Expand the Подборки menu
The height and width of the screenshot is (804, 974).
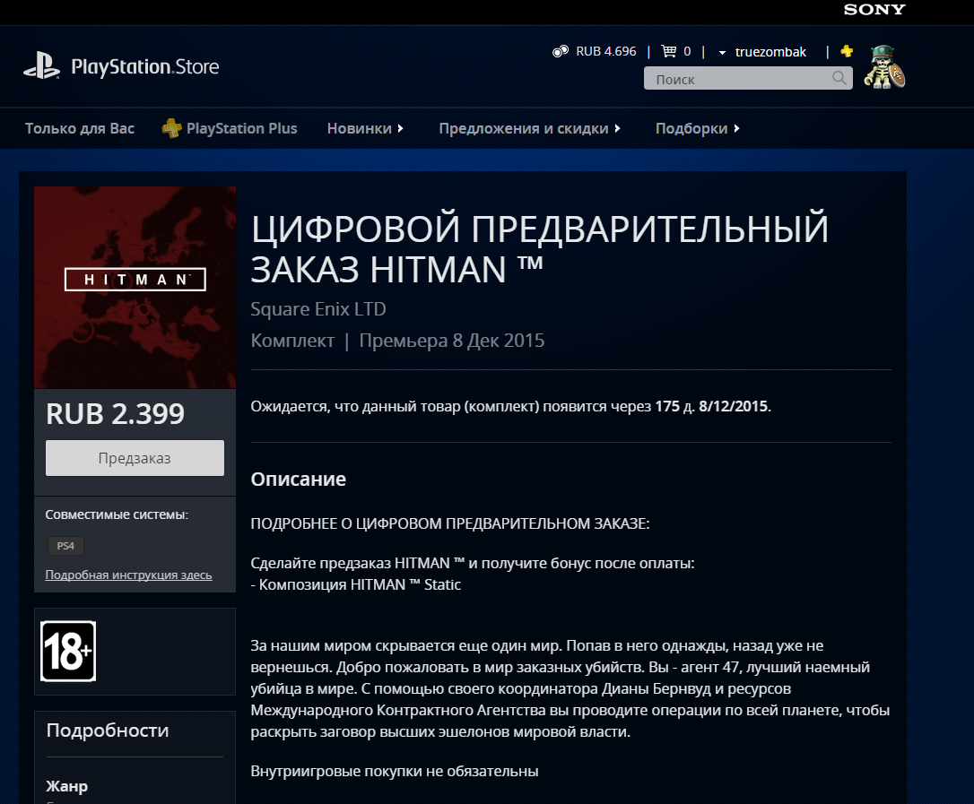tap(698, 128)
